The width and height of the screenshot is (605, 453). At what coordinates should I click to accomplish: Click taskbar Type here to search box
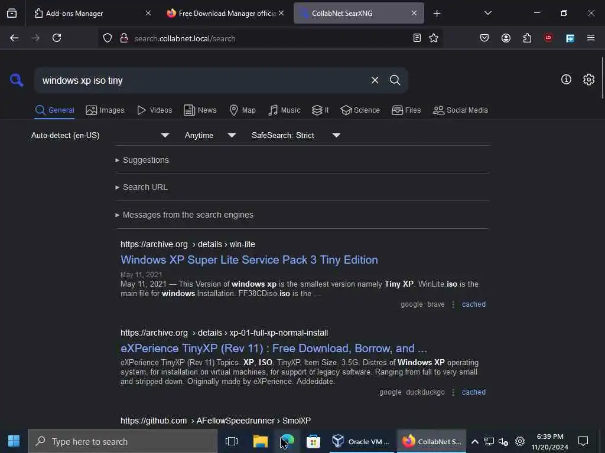[123, 441]
